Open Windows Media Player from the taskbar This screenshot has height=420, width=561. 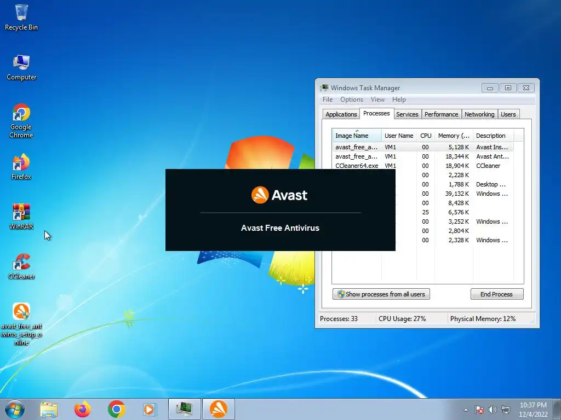[x=150, y=409]
